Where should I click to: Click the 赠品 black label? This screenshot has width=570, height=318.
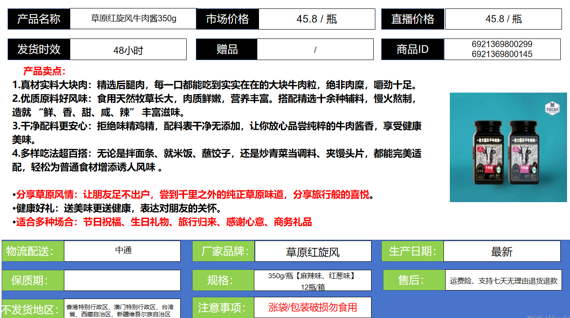pos(227,49)
